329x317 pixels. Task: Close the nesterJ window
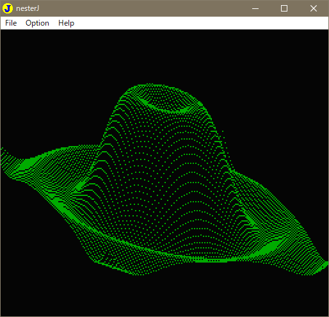pos(314,8)
